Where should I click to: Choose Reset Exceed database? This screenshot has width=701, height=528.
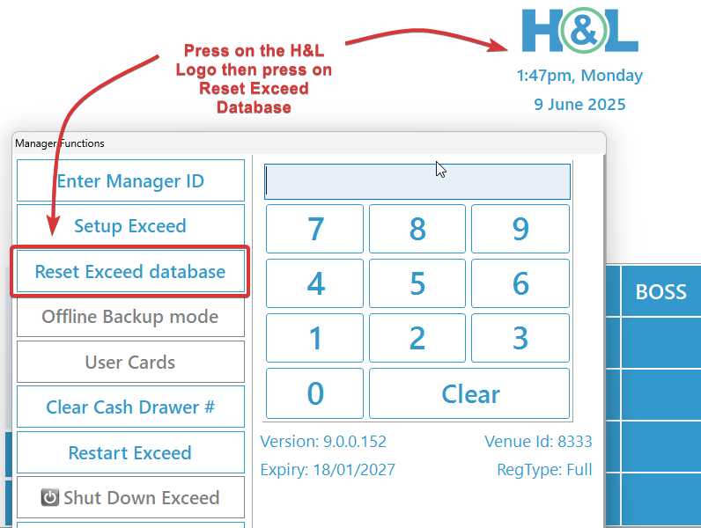click(130, 271)
